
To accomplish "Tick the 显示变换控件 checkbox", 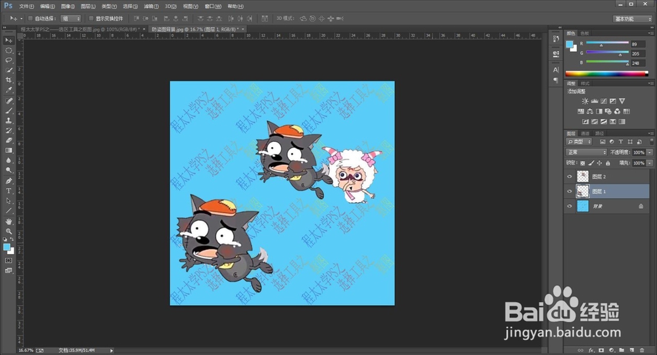I will [x=91, y=18].
